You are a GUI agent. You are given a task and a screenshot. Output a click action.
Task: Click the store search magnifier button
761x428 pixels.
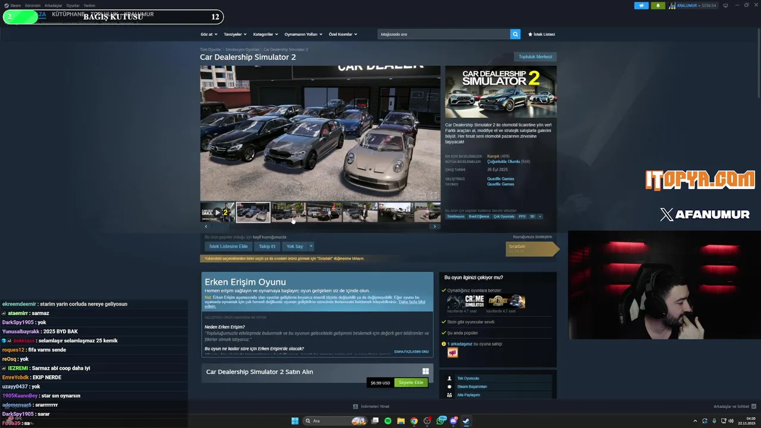(515, 34)
